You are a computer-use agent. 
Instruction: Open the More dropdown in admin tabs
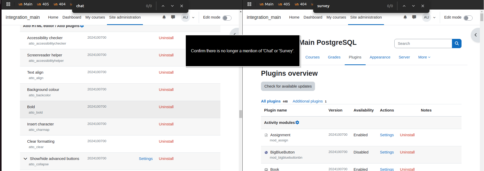tap(424, 57)
